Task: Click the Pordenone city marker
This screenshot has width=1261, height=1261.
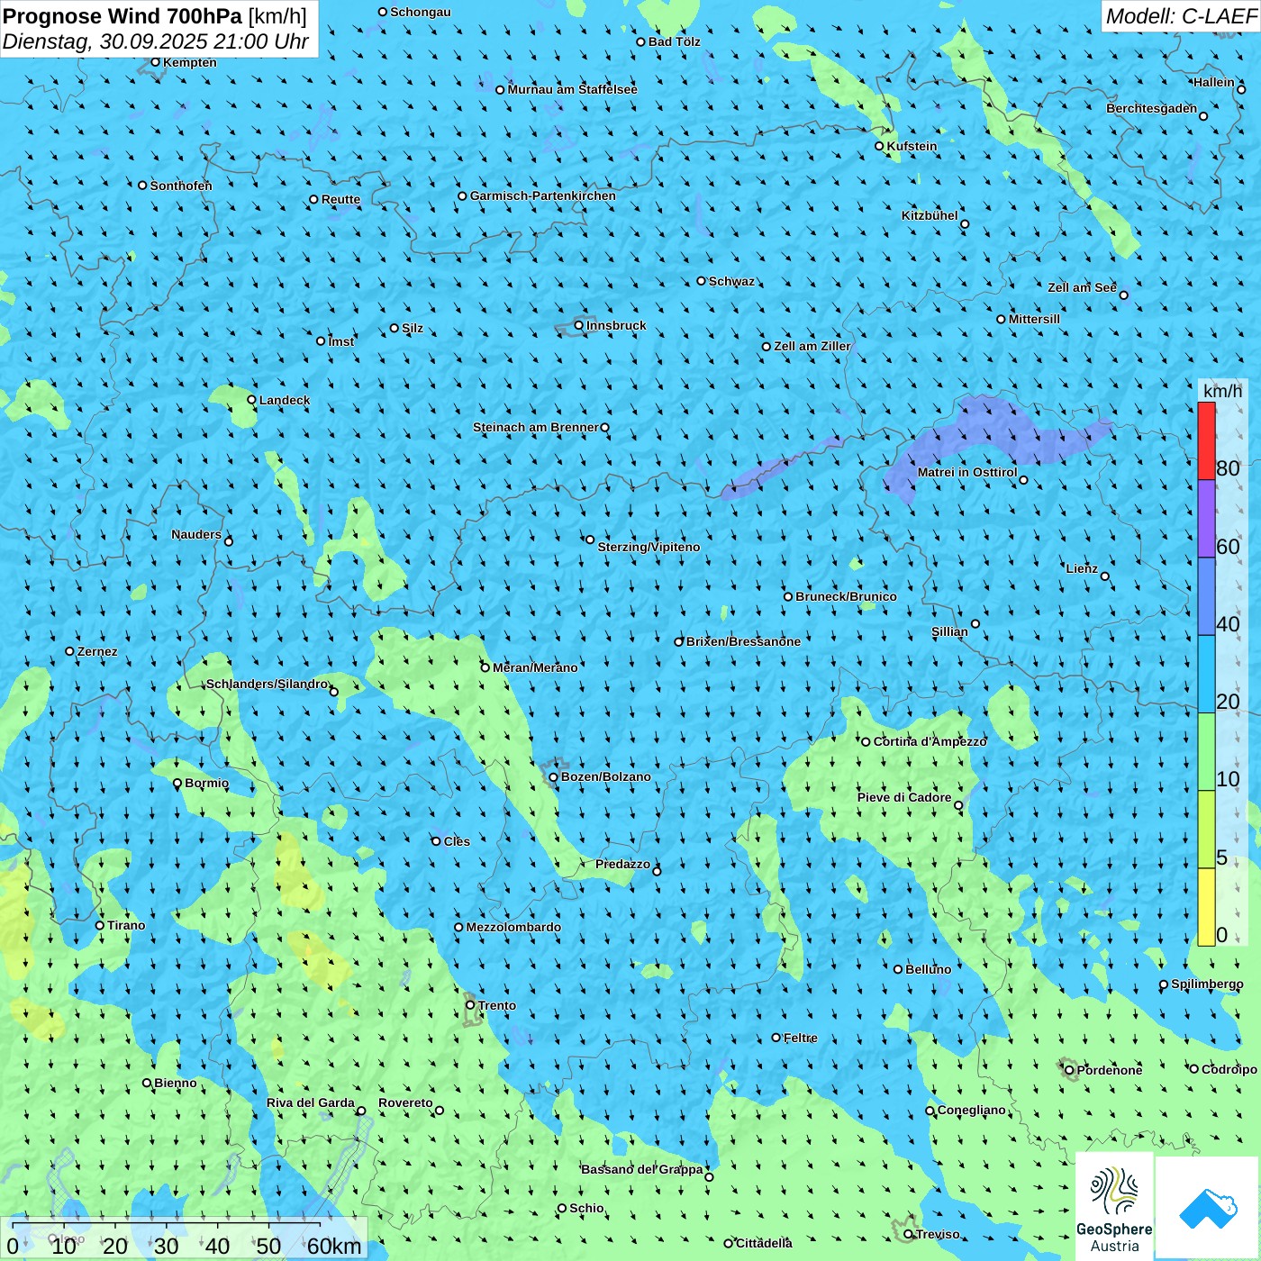Action: (x=1070, y=1070)
